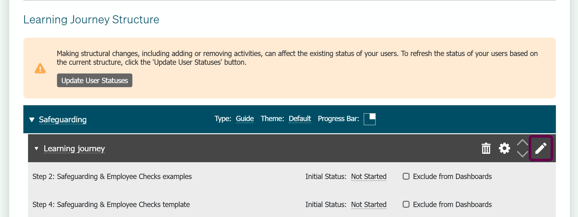Select Step 4 Safeguarding & Employee Checks template
Screen dimensions: 578x217
111,205
